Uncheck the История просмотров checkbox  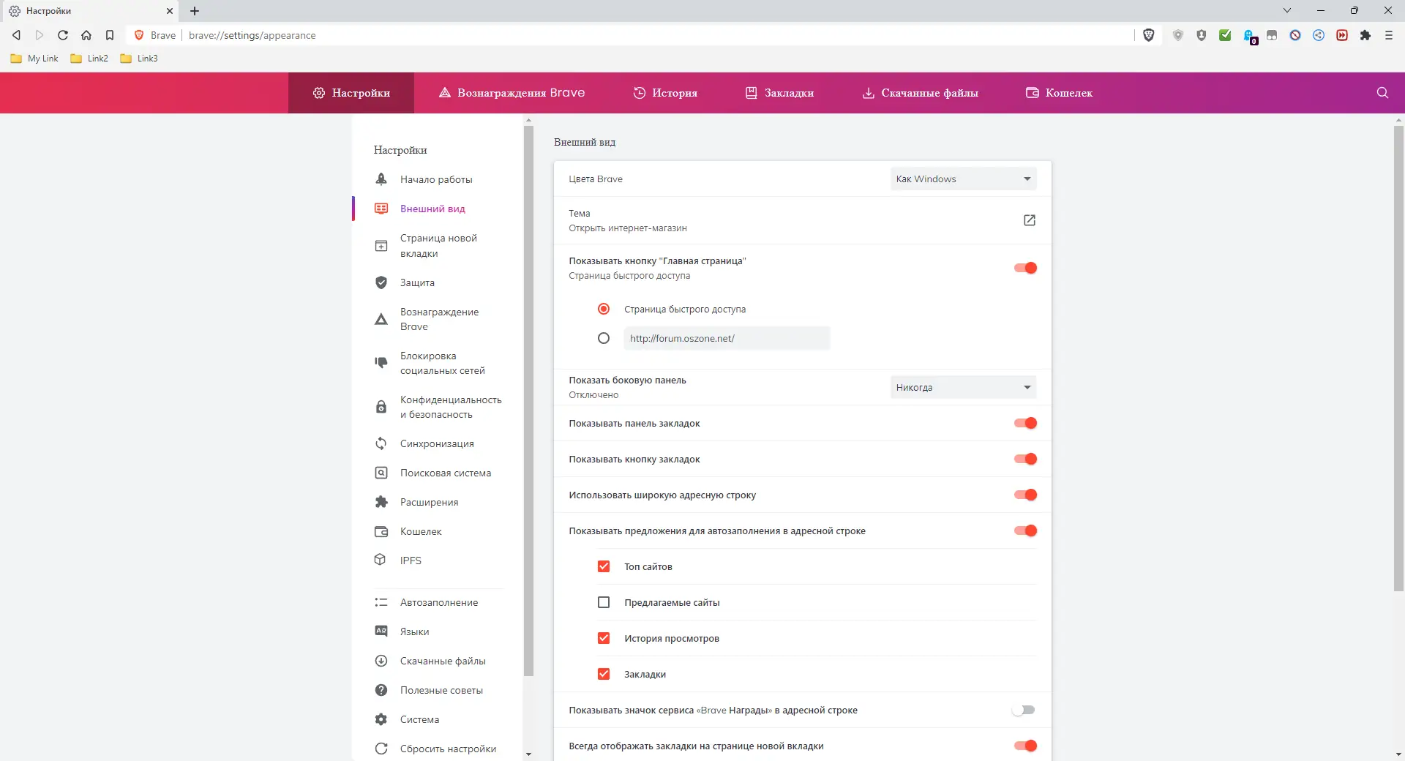pos(604,638)
